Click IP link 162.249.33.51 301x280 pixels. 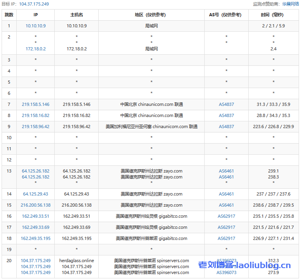tap(36, 216)
